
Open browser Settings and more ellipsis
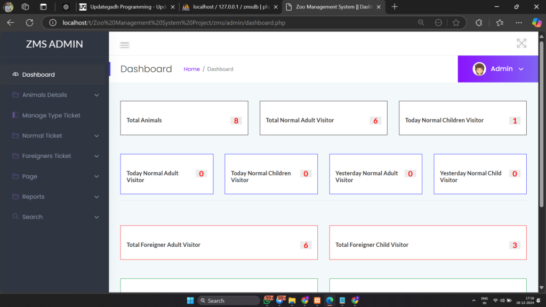519,22
